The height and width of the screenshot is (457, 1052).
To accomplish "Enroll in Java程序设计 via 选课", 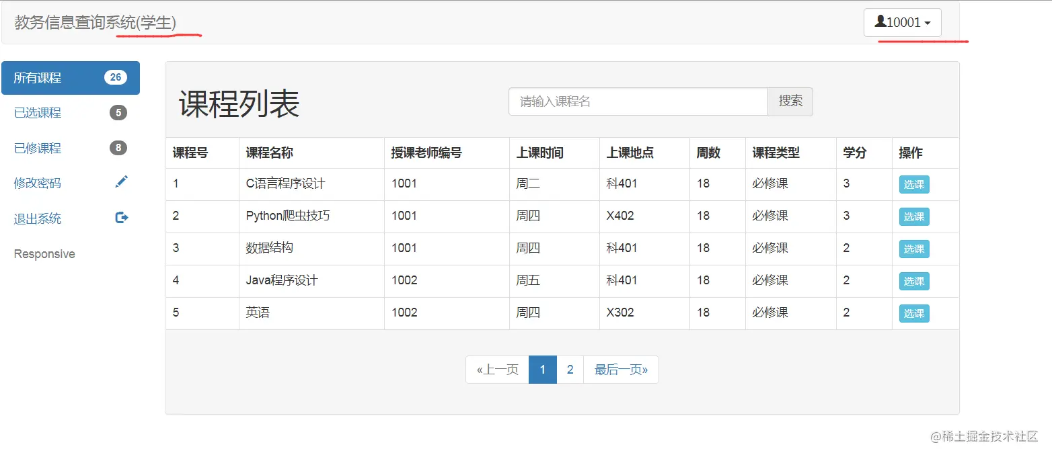I will pyautogui.click(x=914, y=281).
